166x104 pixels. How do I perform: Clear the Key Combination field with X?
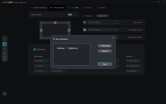116,22
